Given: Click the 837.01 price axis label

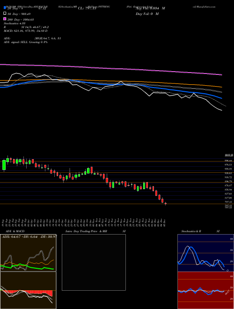Looking at the screenshot, I should pyautogui.click(x=228, y=194).
